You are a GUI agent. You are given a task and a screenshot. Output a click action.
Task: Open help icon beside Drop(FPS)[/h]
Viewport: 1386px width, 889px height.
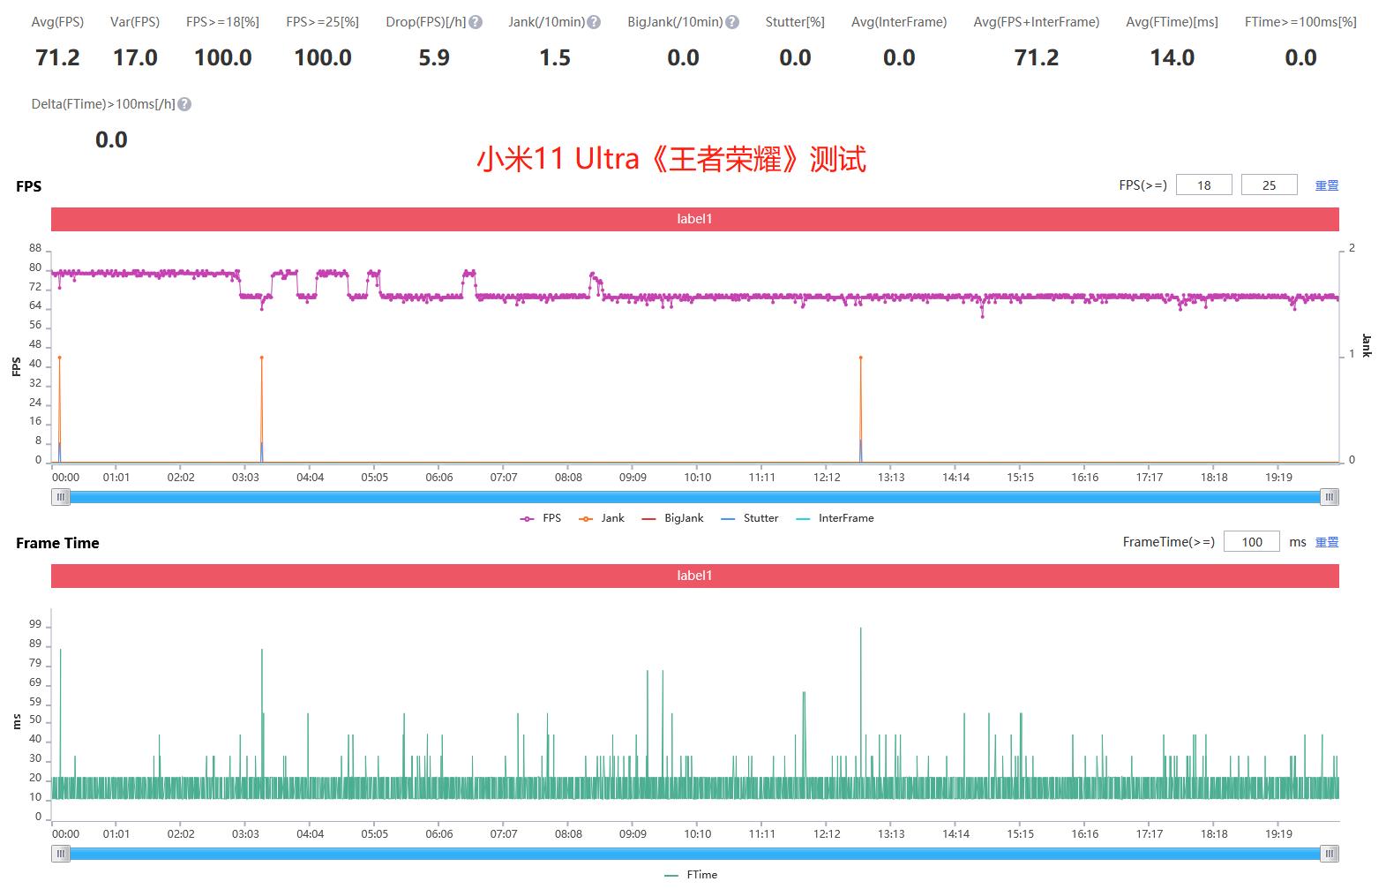[x=476, y=22]
